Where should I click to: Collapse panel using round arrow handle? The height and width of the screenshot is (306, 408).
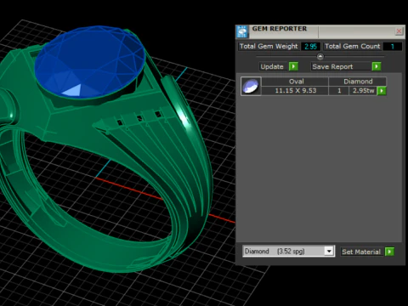[320, 57]
